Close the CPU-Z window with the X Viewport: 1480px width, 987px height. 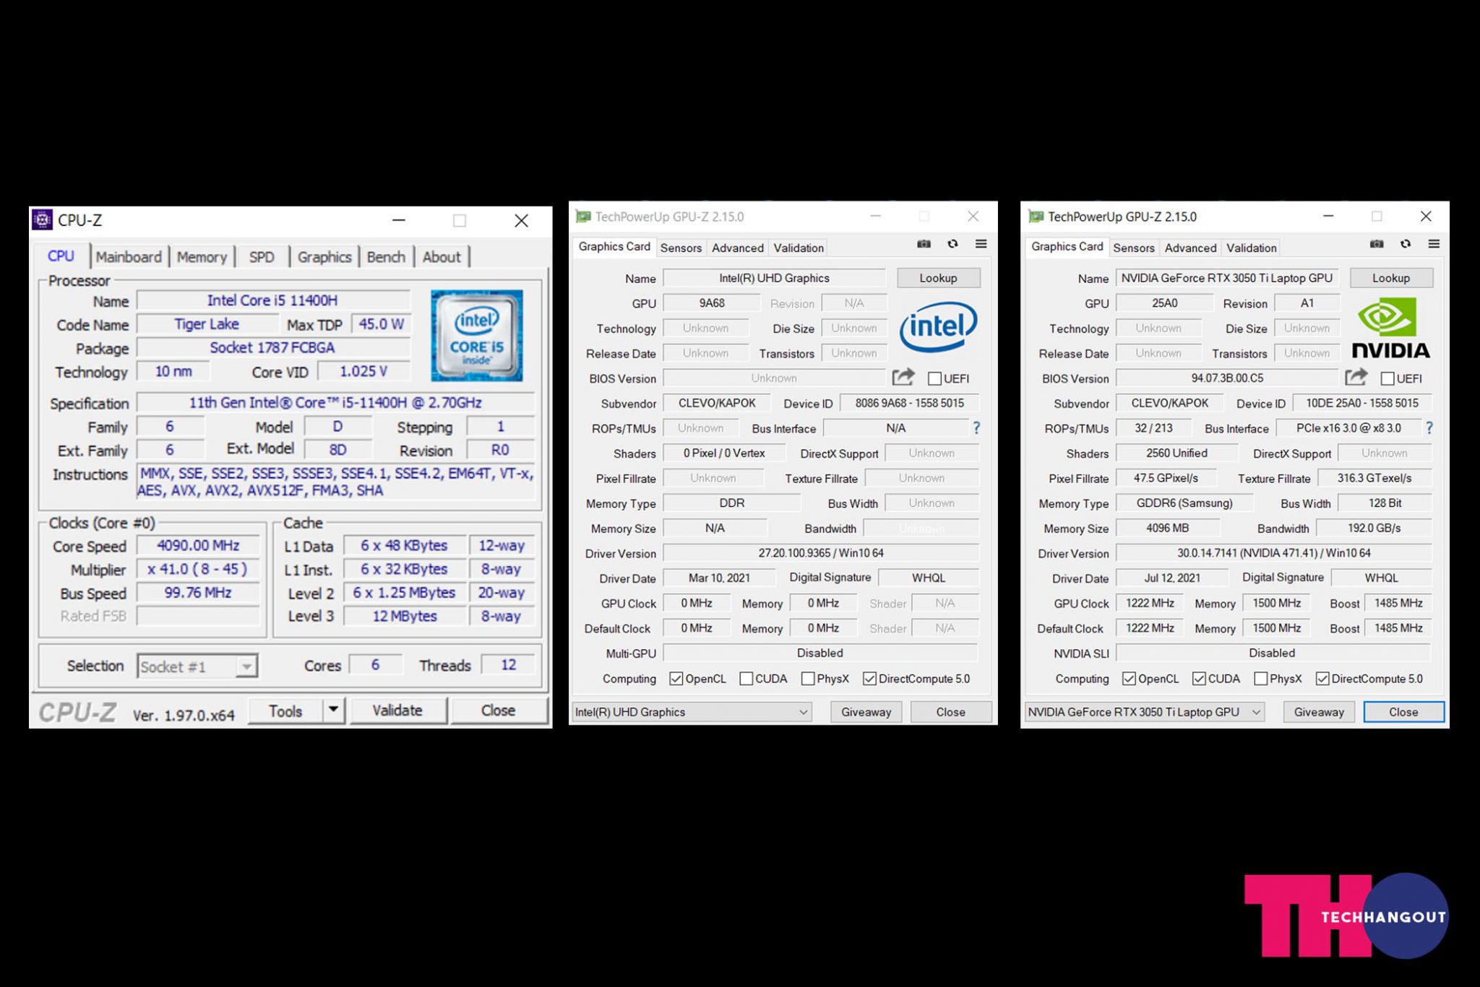coord(521,220)
